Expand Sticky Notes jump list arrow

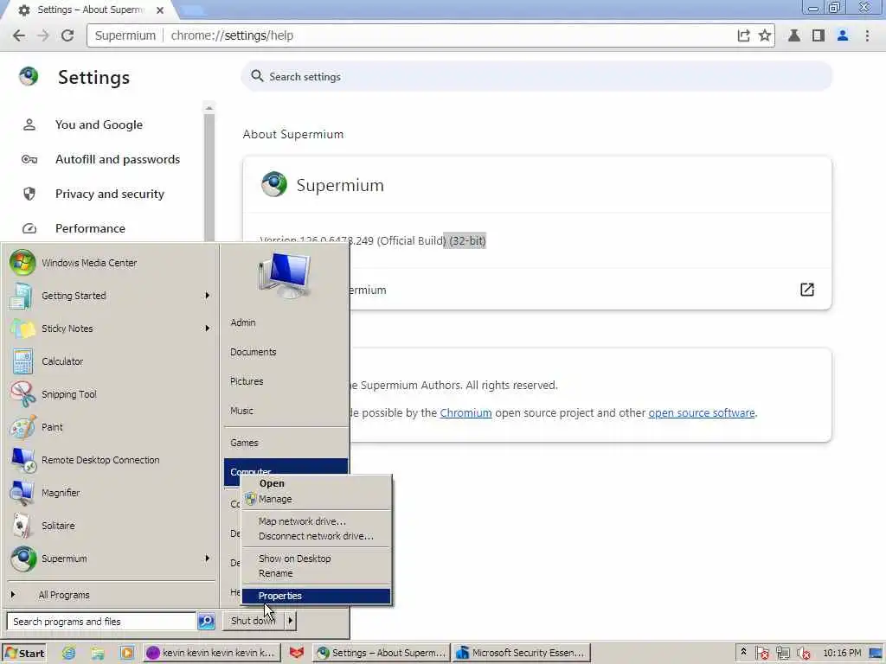tap(208, 328)
